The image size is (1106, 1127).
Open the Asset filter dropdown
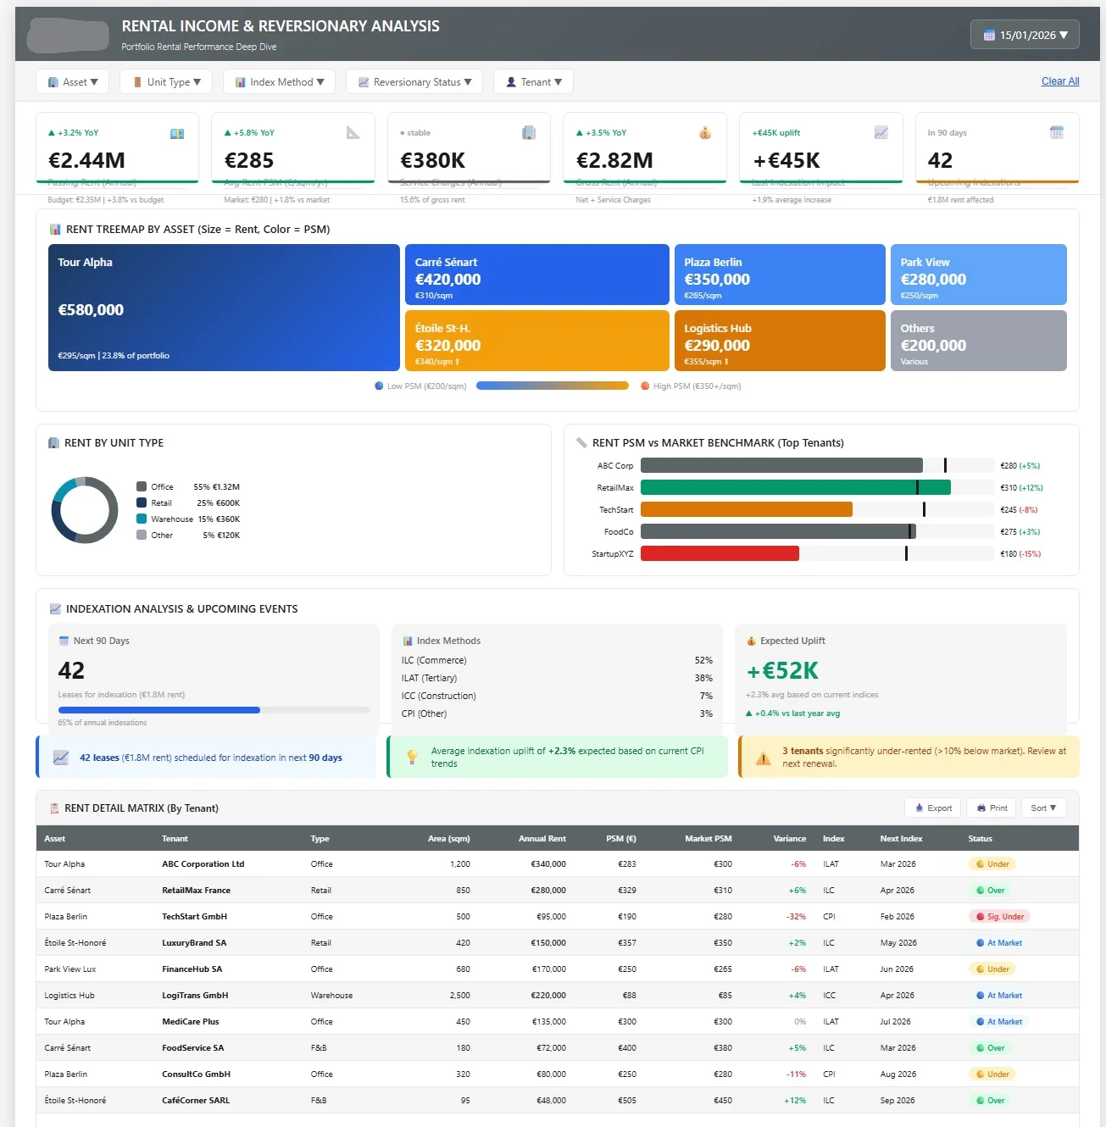[x=72, y=81]
